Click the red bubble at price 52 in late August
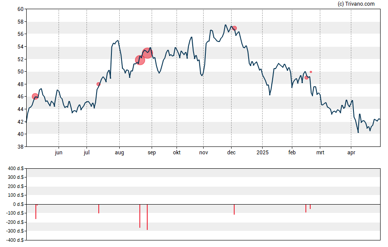Image resolution: width=388 pixels, height=247 pixels. [x=140, y=60]
